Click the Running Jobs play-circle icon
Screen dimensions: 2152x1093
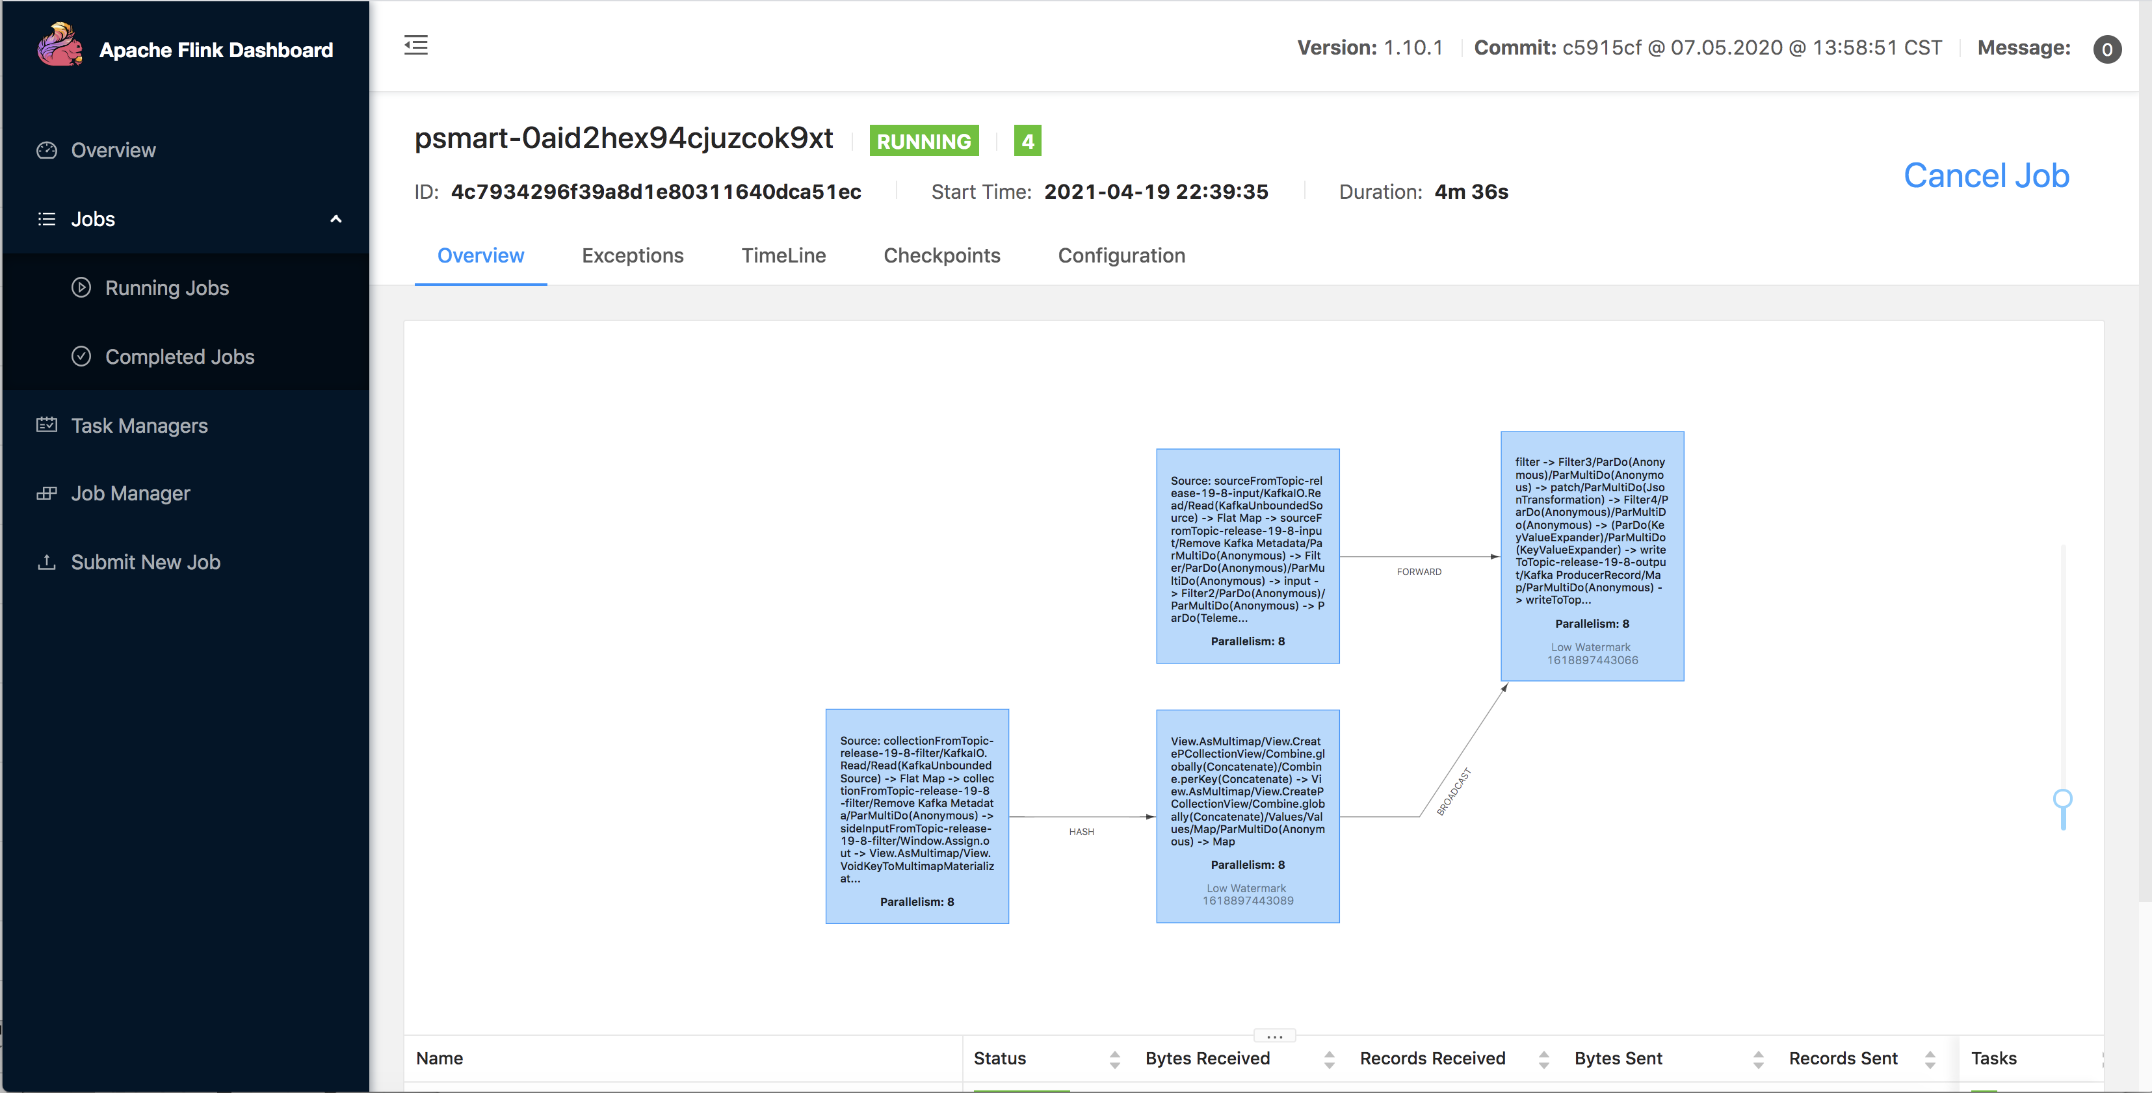coord(81,288)
